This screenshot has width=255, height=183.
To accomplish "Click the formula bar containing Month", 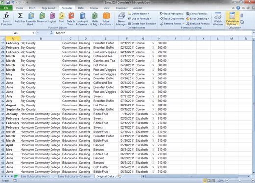I will (153, 33).
